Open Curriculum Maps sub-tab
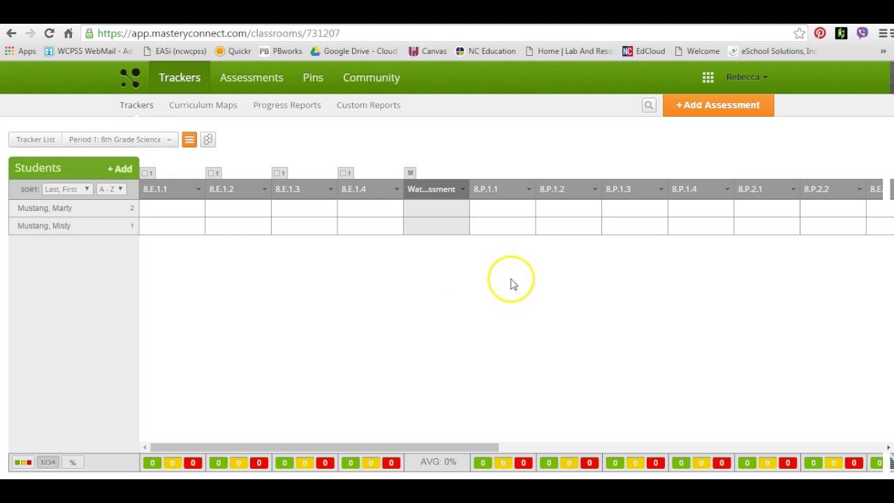Viewport: 894px width, 503px height. pos(203,105)
